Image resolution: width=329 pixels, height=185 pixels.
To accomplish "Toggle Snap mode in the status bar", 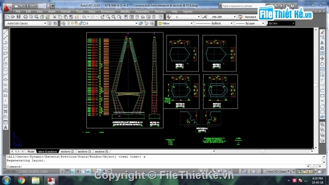I will coord(62,171).
